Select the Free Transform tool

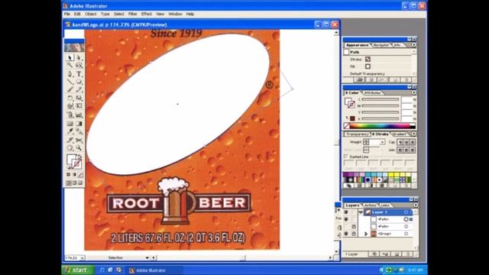coord(79,106)
